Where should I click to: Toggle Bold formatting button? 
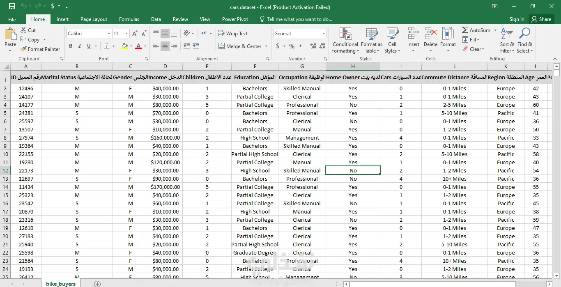pos(71,46)
